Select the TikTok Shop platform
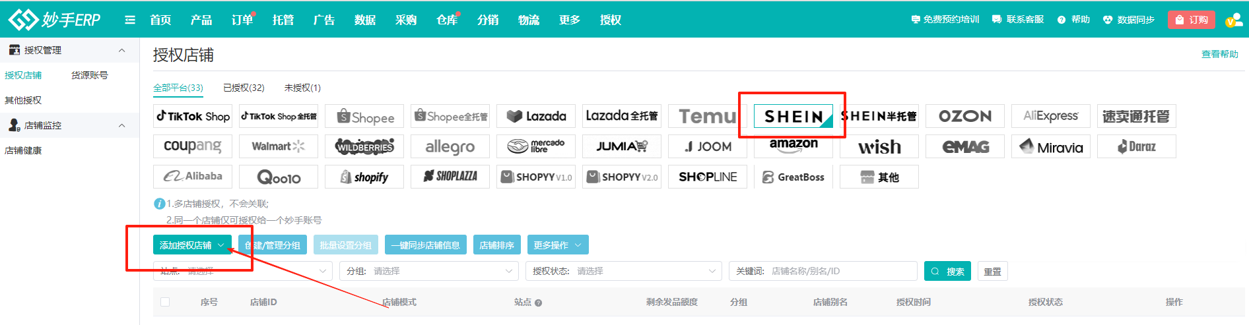This screenshot has height=325, width=1249. [x=193, y=117]
